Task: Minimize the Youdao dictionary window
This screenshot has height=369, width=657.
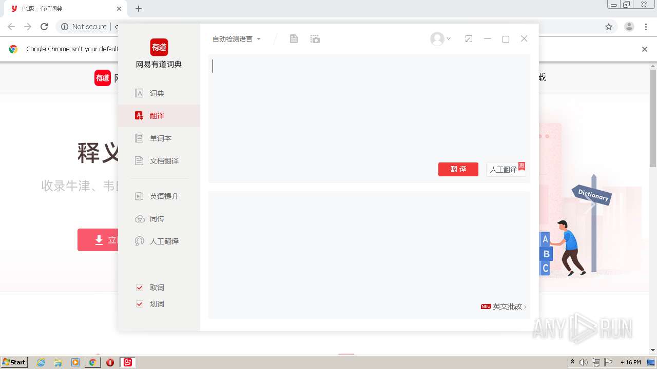Action: [488, 39]
